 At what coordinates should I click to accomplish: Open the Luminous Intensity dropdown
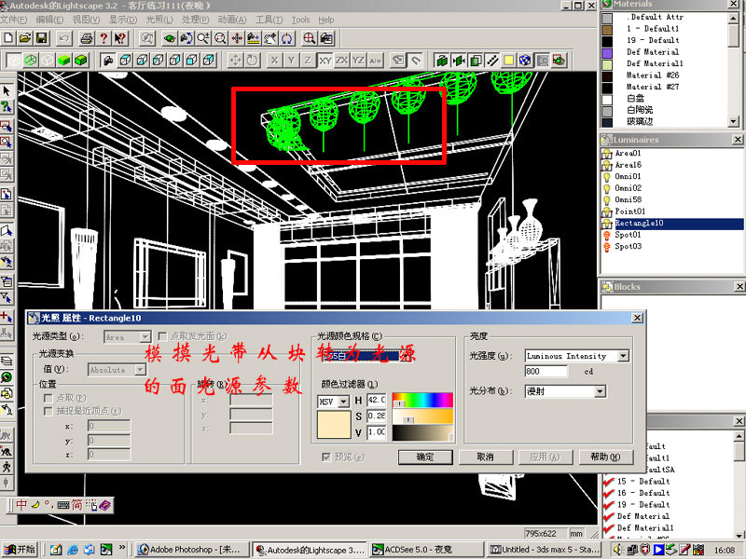coord(623,356)
